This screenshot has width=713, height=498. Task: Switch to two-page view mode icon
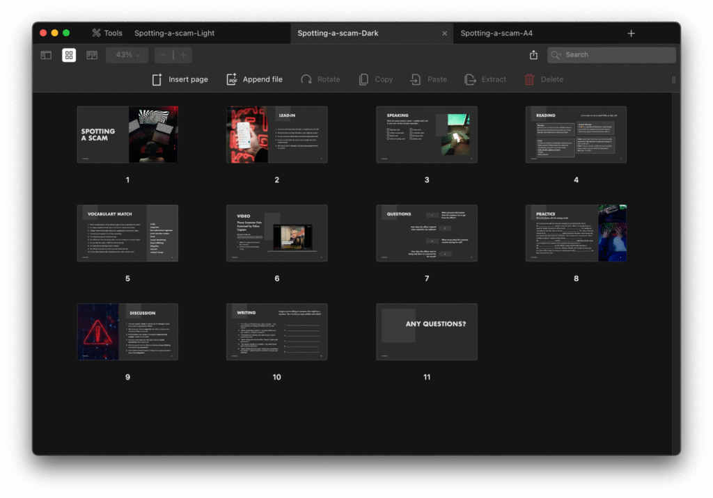92,55
